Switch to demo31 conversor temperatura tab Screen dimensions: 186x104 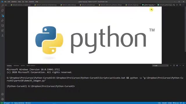coord(46,5)
